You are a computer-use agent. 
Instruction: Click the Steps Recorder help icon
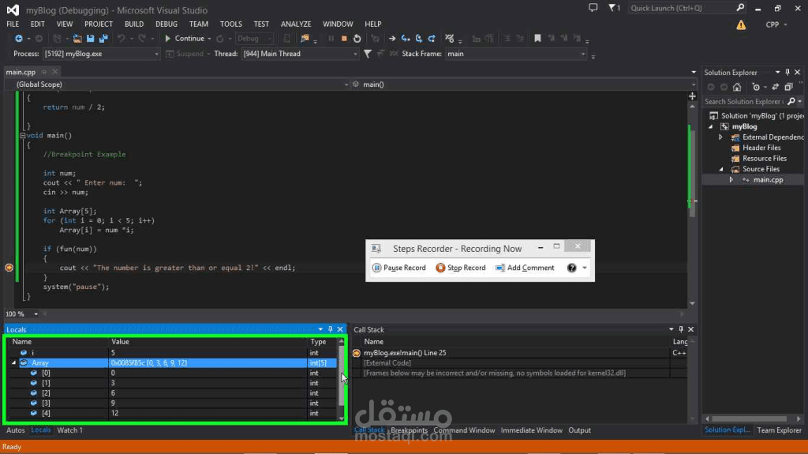571,268
